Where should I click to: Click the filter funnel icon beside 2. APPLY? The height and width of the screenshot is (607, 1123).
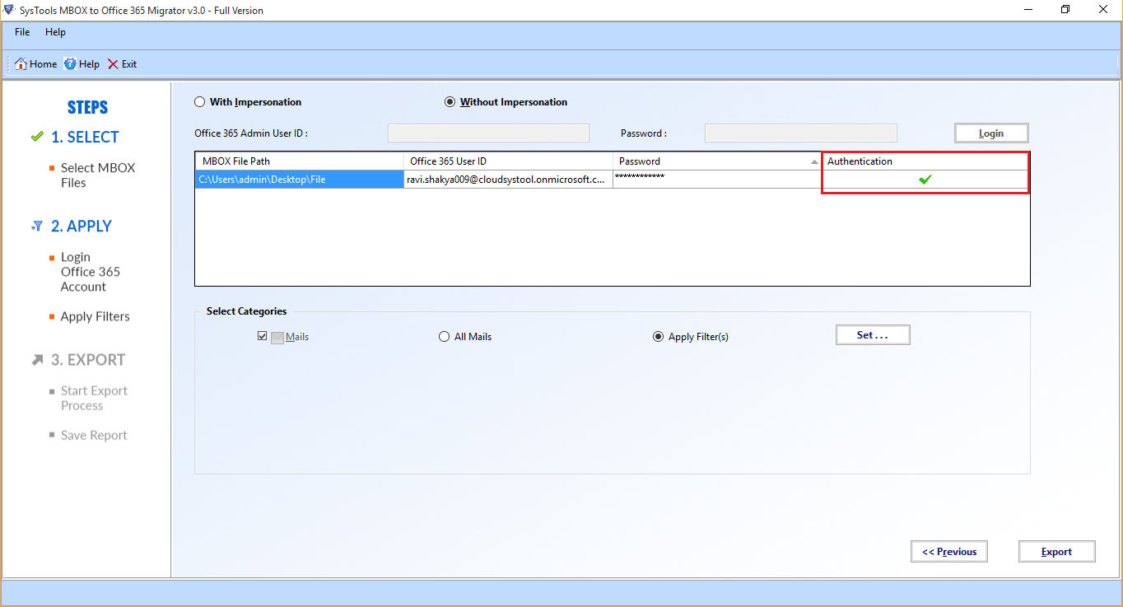(37, 226)
